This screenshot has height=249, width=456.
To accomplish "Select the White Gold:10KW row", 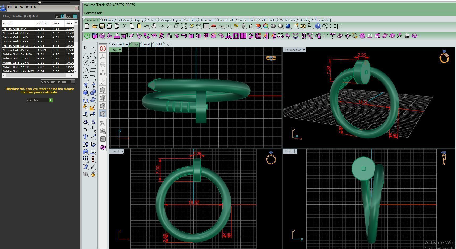I will (38, 63).
